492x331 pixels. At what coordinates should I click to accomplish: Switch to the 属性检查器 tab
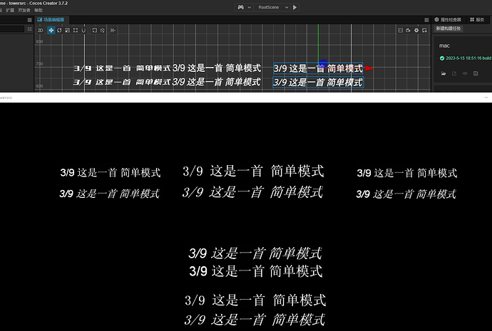[448, 20]
